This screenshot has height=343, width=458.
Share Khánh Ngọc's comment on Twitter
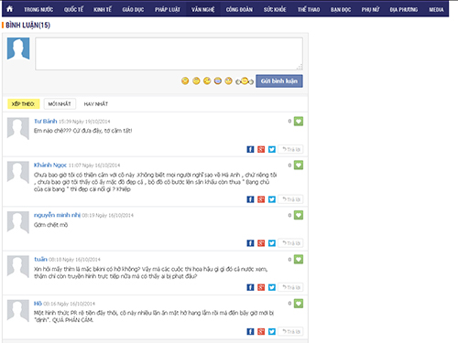[272, 199]
